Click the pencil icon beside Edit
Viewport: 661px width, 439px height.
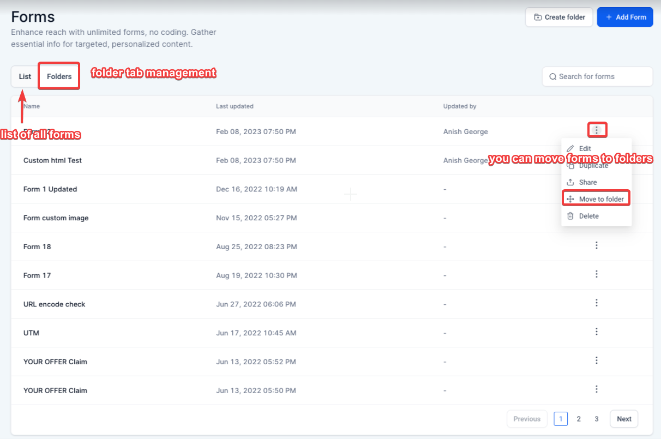click(x=570, y=149)
